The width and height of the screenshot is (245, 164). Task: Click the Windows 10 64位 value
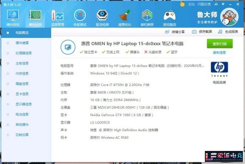[114, 73]
